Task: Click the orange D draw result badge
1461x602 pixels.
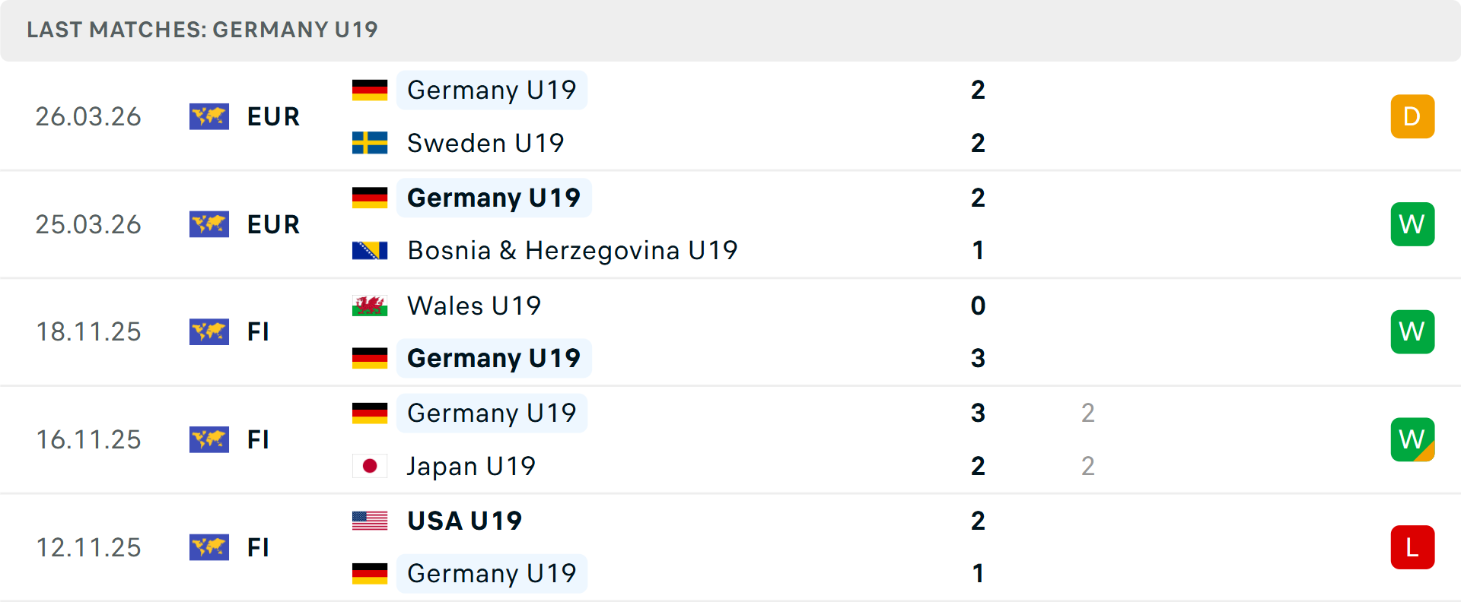Action: point(1412,116)
